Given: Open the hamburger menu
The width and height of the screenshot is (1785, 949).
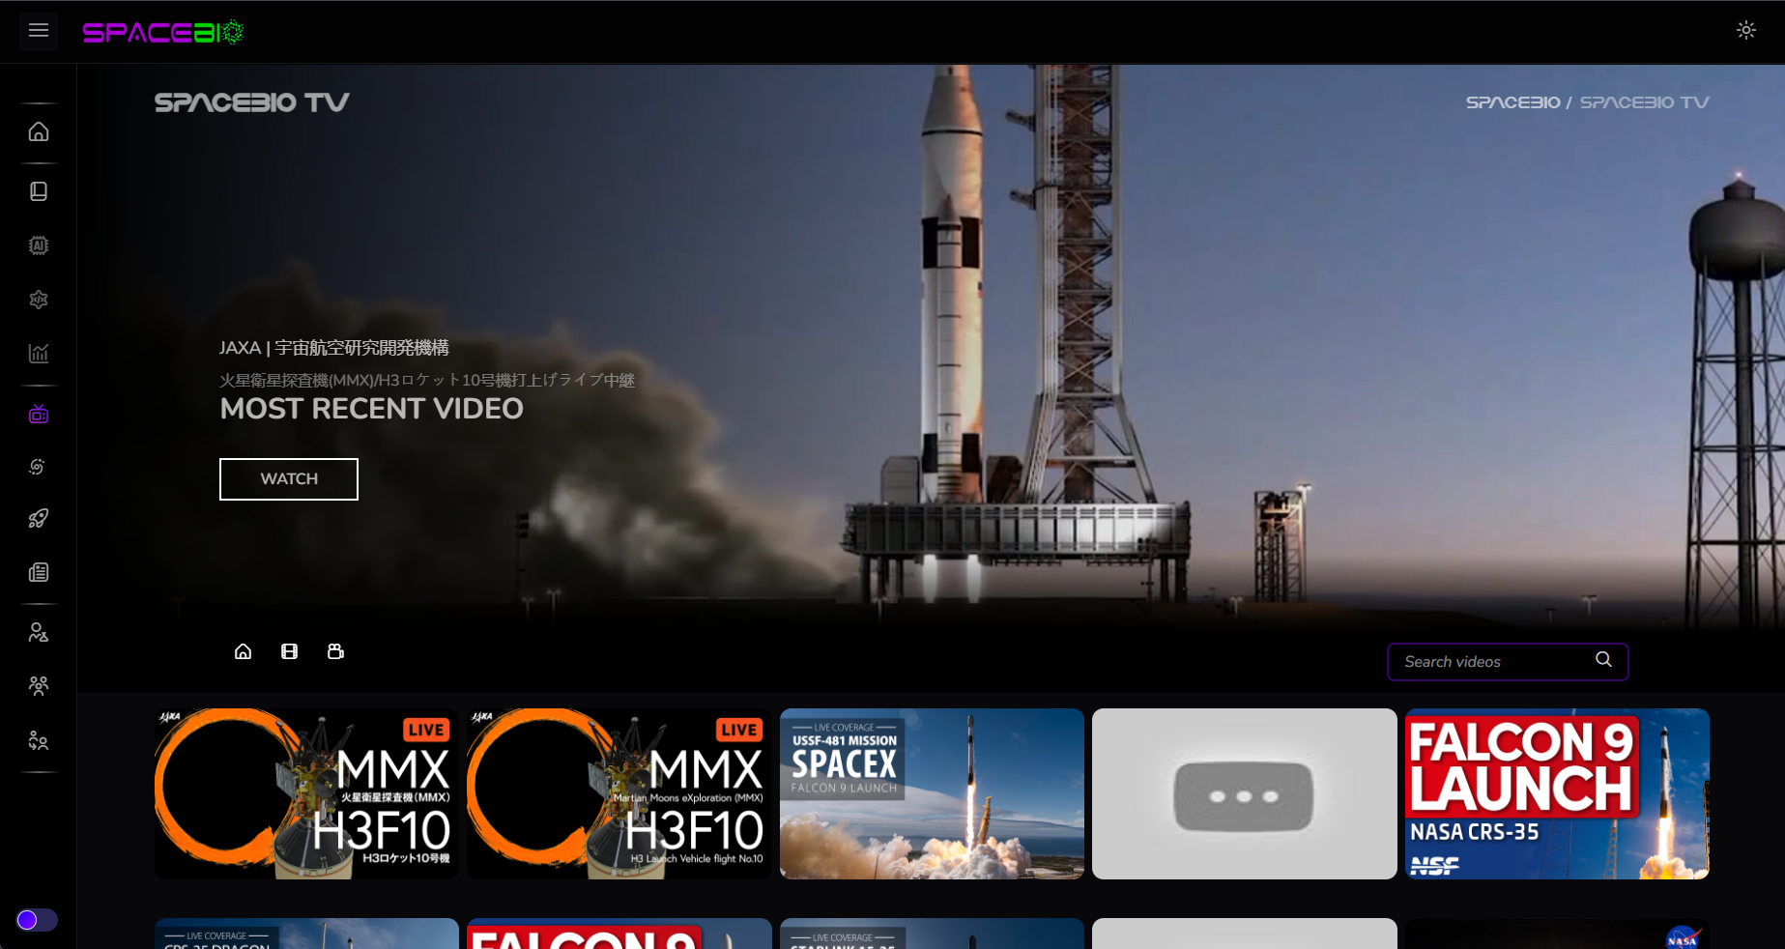Looking at the screenshot, I should pos(39,31).
